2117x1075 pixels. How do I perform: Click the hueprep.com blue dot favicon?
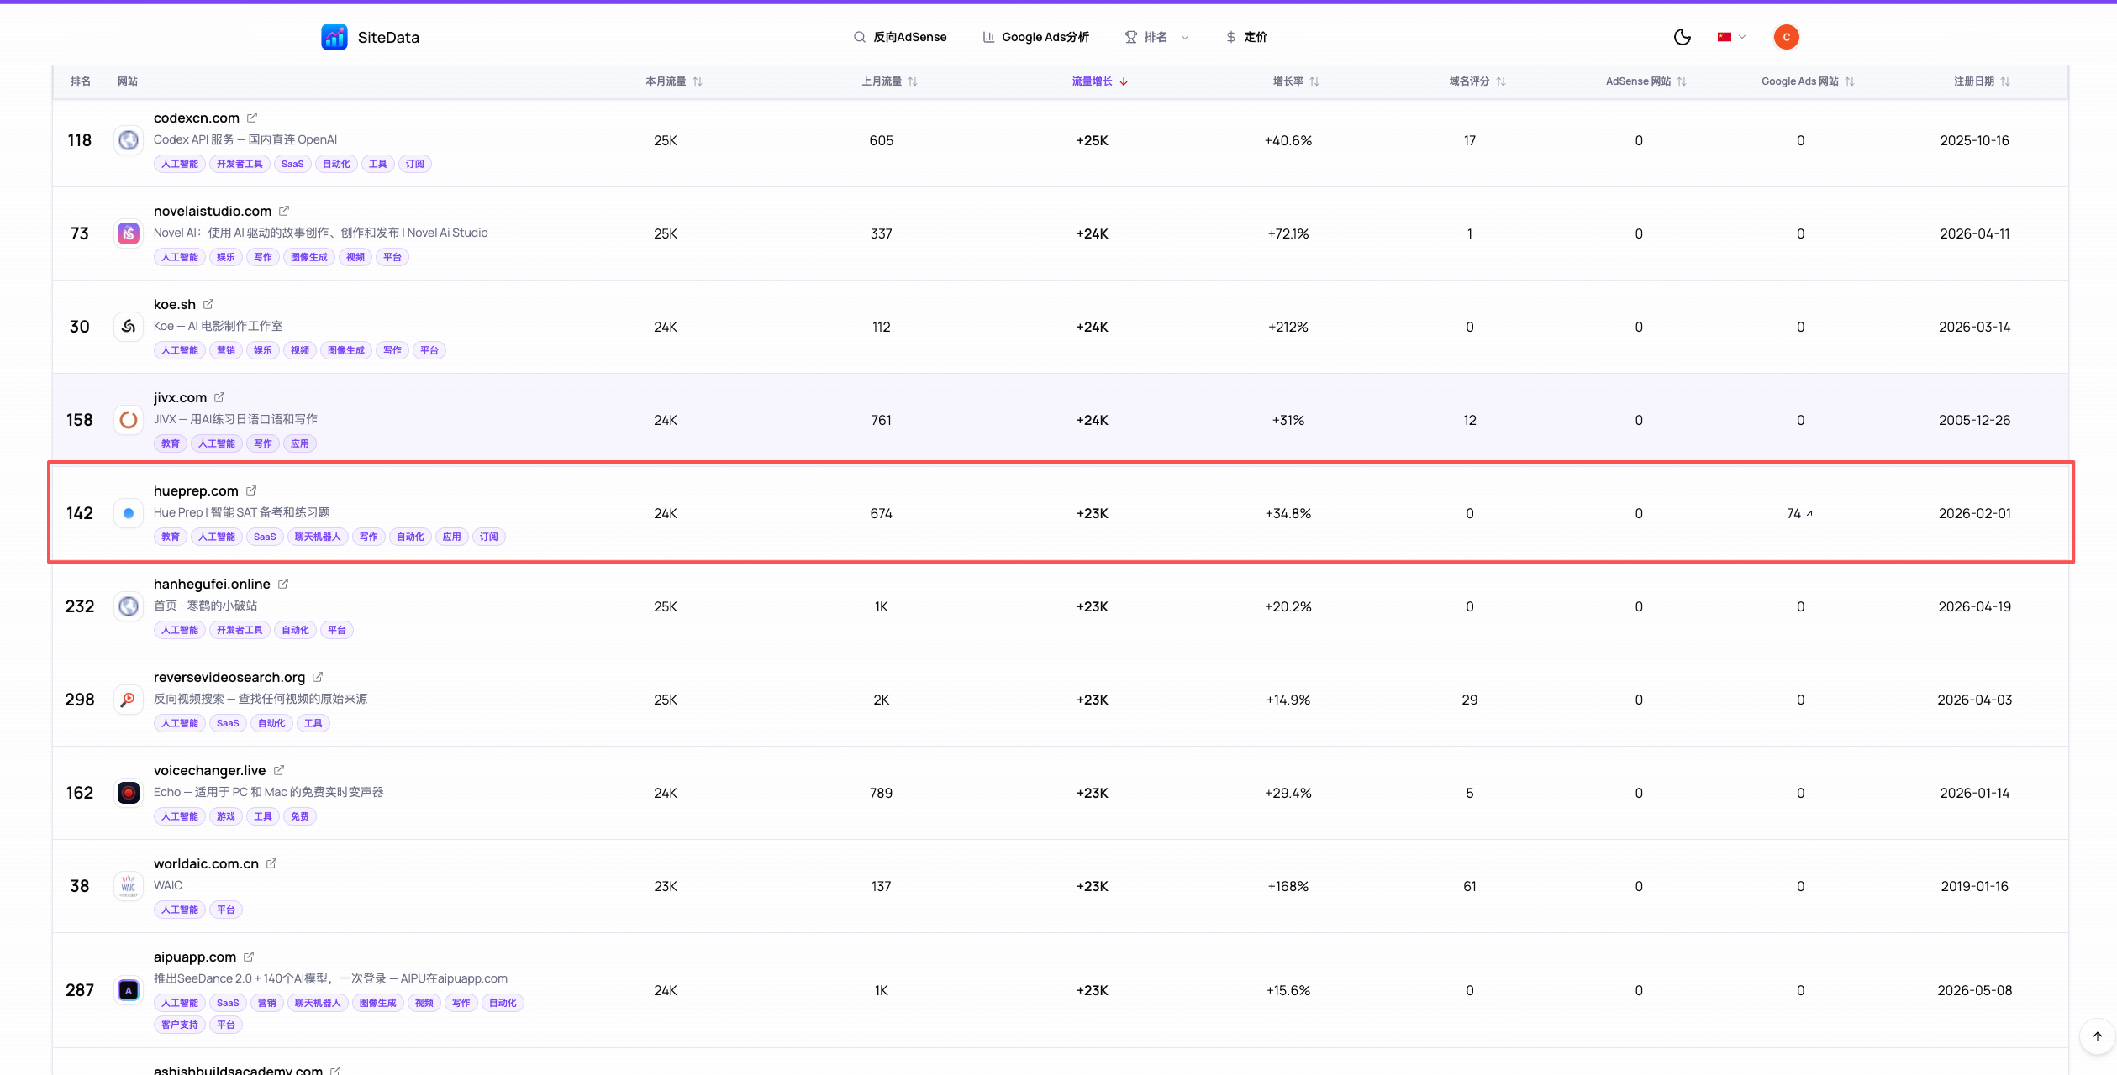tap(129, 513)
